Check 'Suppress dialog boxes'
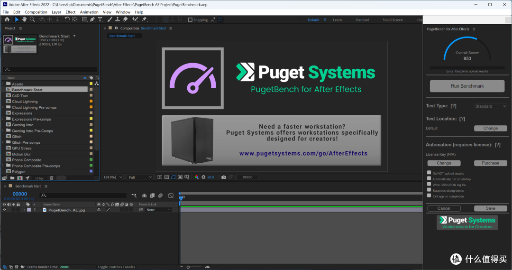 click(x=429, y=190)
